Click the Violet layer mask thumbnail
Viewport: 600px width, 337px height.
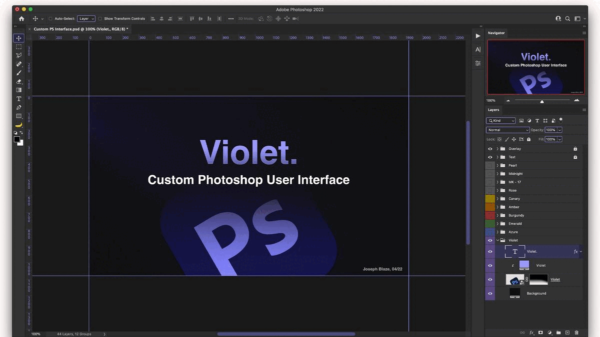(x=538, y=279)
